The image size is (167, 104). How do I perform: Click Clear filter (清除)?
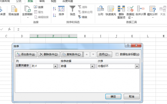coord(83,7)
